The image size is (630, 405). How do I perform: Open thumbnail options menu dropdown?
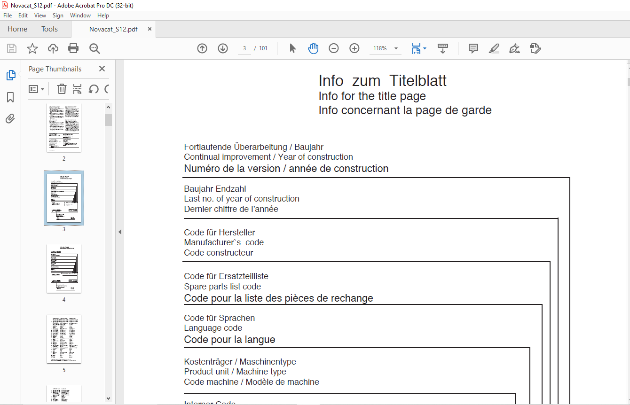click(x=37, y=89)
